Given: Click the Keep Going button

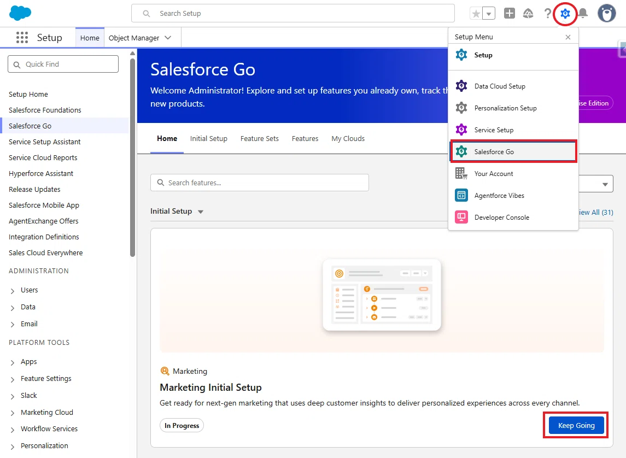Looking at the screenshot, I should pos(576,425).
